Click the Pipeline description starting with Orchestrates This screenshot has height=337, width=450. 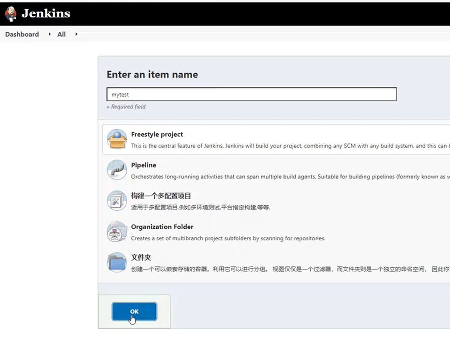point(290,177)
